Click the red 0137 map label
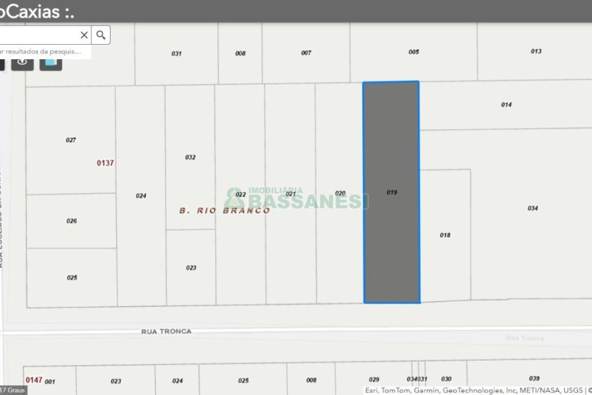 point(105,161)
